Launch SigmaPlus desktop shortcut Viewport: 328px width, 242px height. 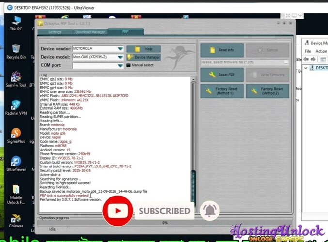(x=16, y=136)
